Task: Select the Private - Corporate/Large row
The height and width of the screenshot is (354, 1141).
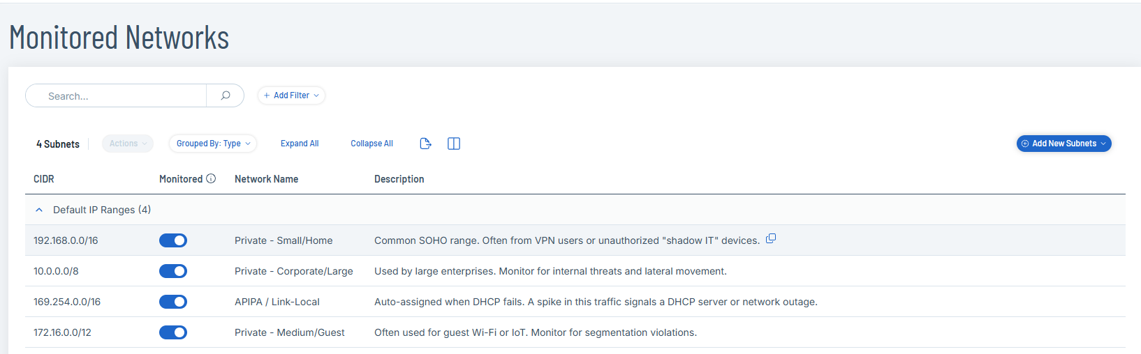Action: [293, 271]
